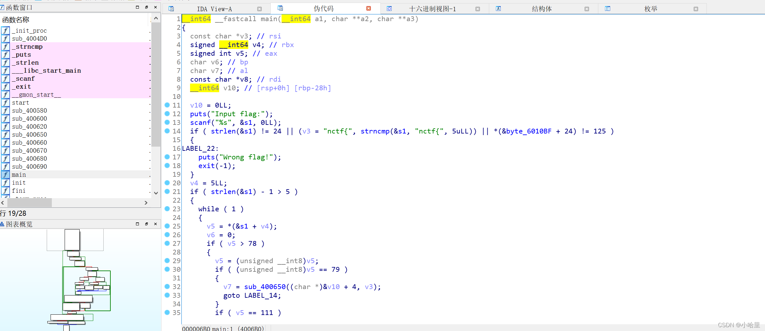Toggle breakpoint dot on line 12
Image resolution: width=765 pixels, height=331 pixels.
(x=167, y=114)
